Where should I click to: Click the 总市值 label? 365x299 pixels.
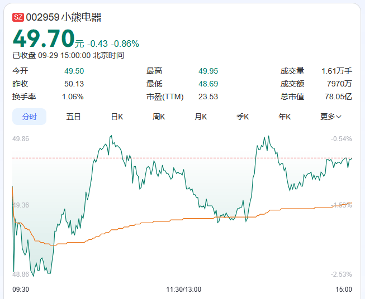[292, 97]
